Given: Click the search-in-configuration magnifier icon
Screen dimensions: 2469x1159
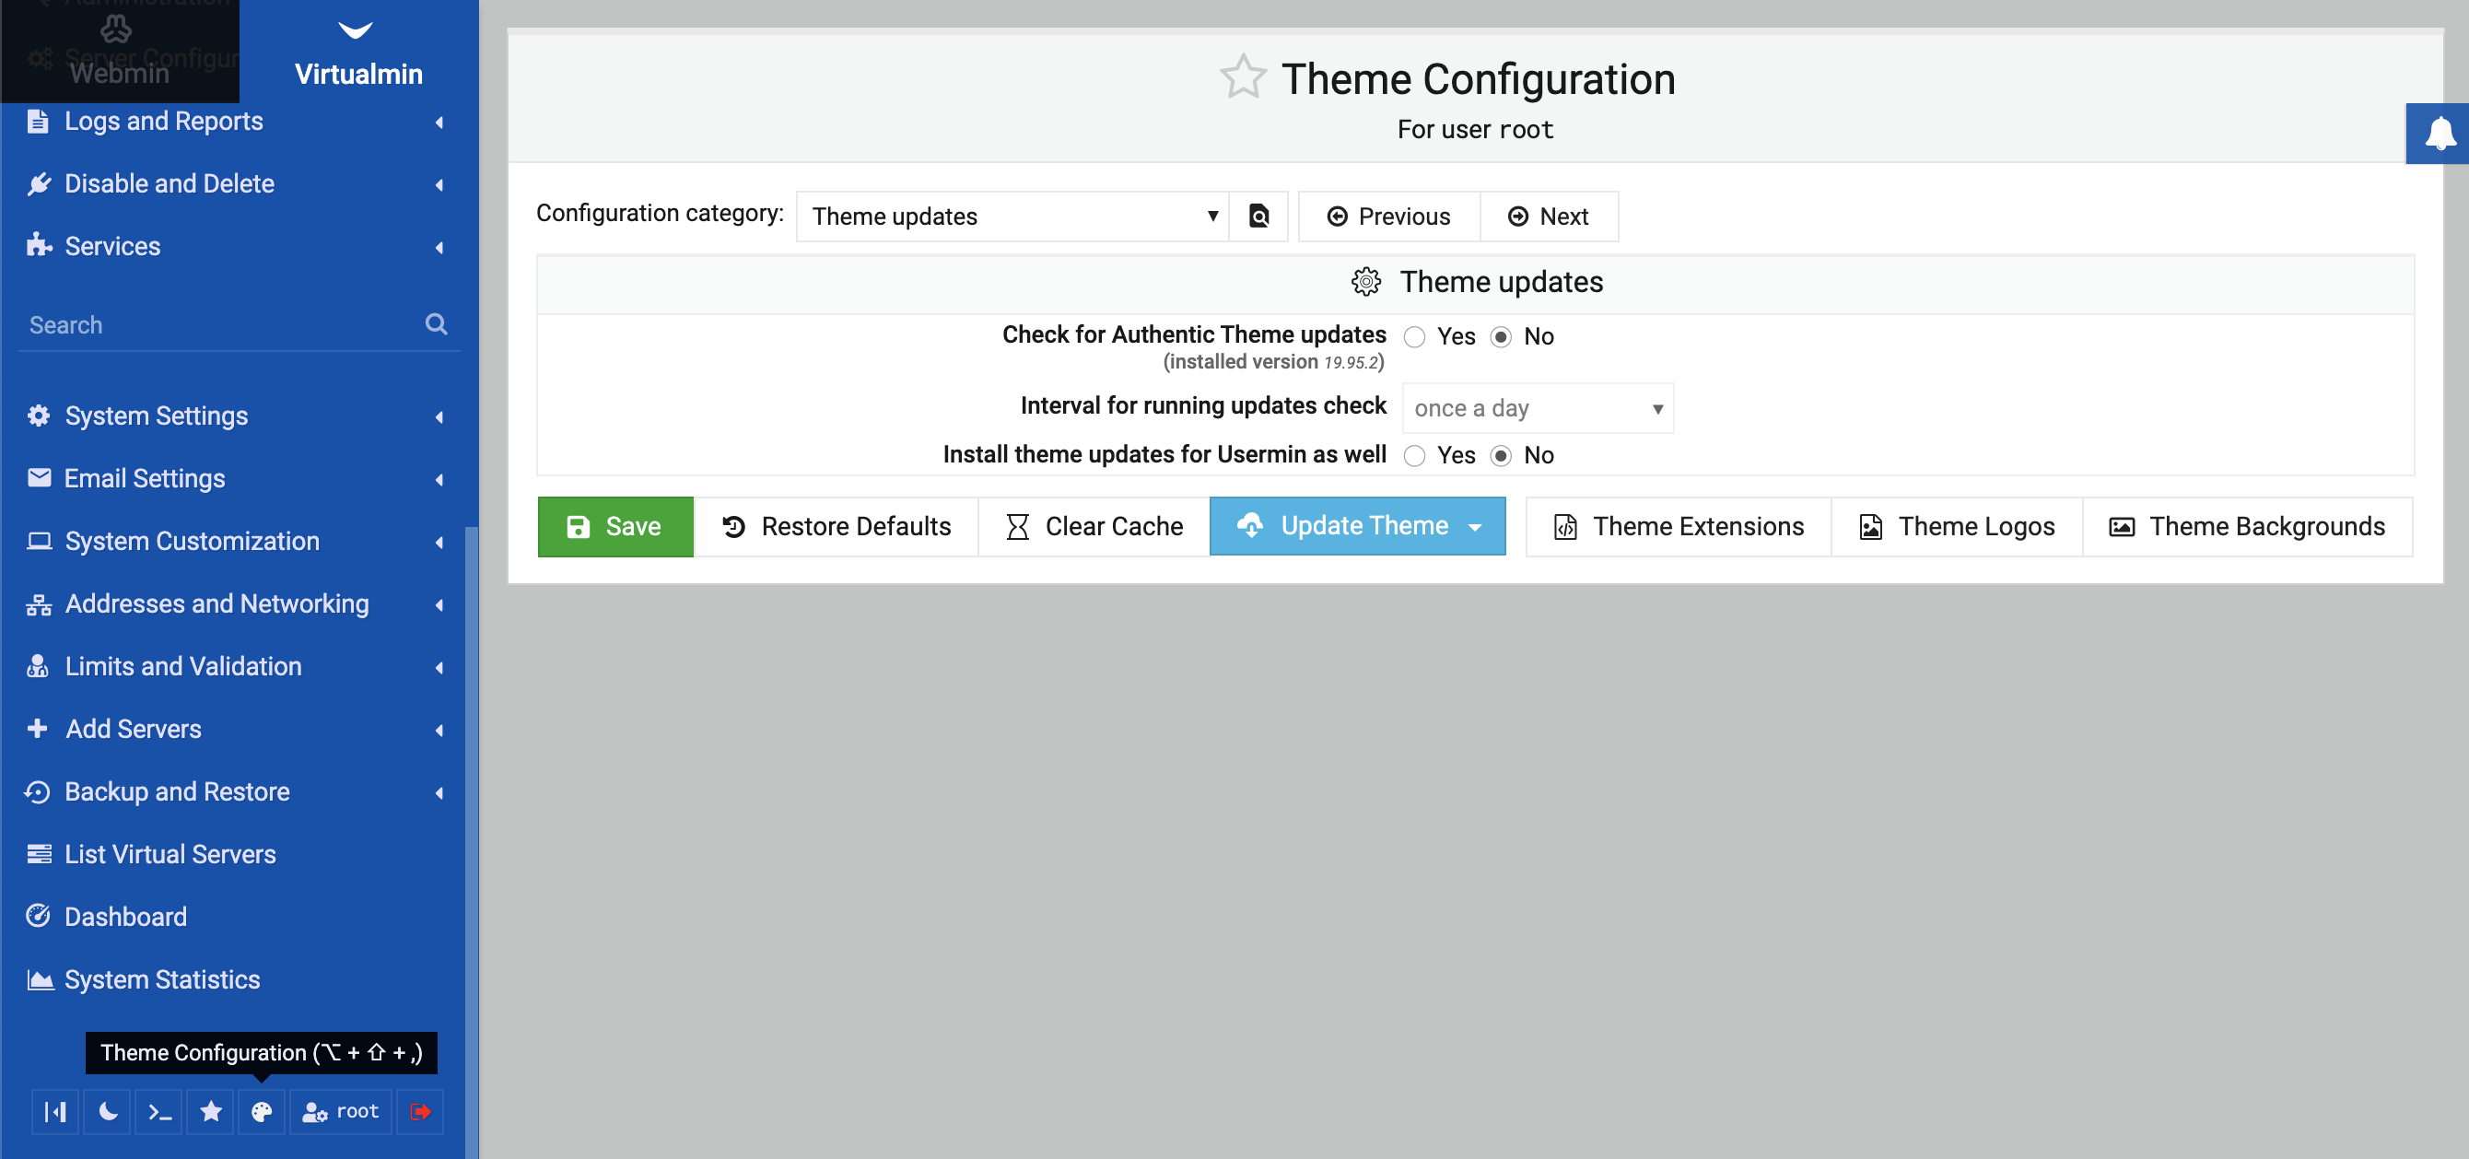Looking at the screenshot, I should 1258,216.
